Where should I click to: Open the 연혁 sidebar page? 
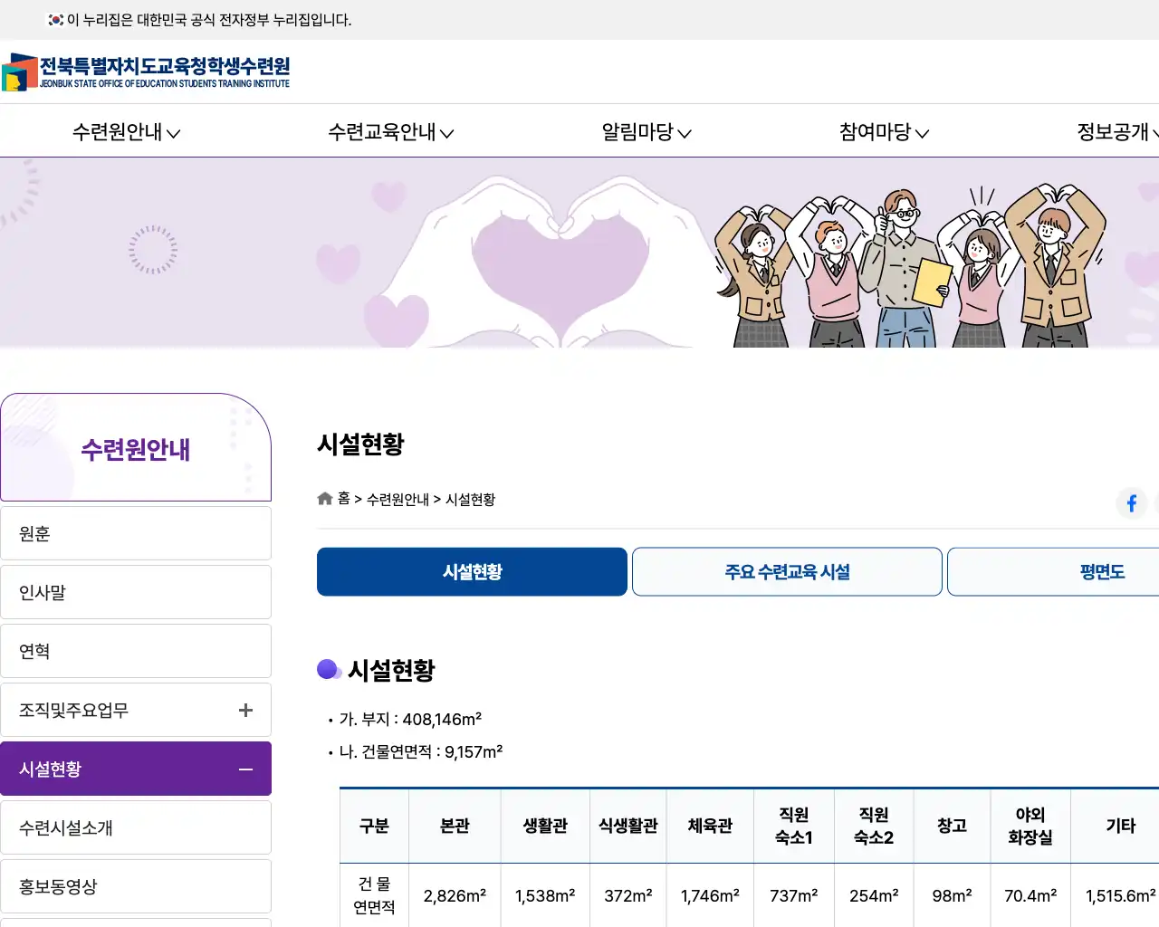pos(136,650)
